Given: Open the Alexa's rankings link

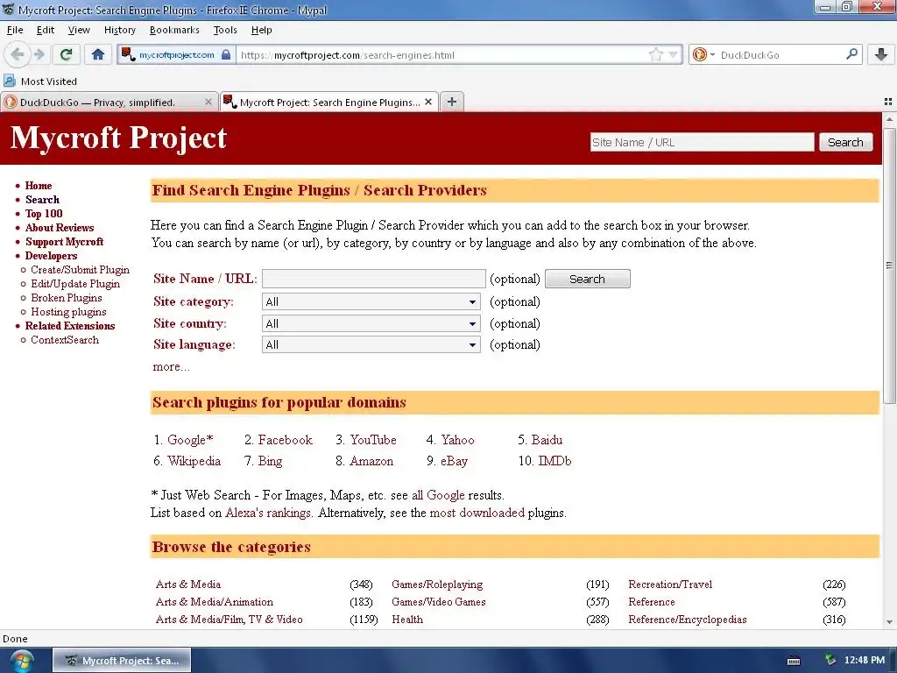Looking at the screenshot, I should tap(268, 513).
